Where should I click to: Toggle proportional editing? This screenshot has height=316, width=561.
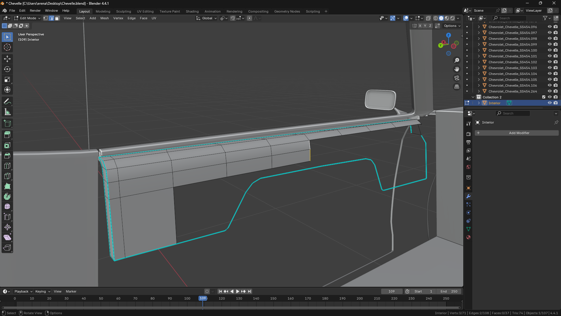click(249, 18)
